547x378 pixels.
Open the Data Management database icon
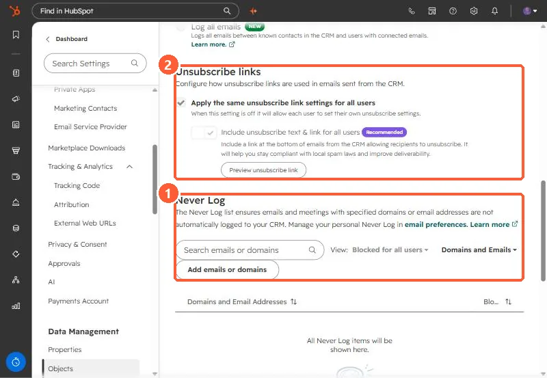[16, 228]
